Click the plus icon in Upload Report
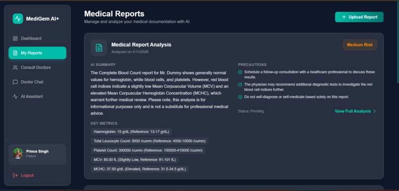The height and width of the screenshot is (191, 399). [x=344, y=17]
